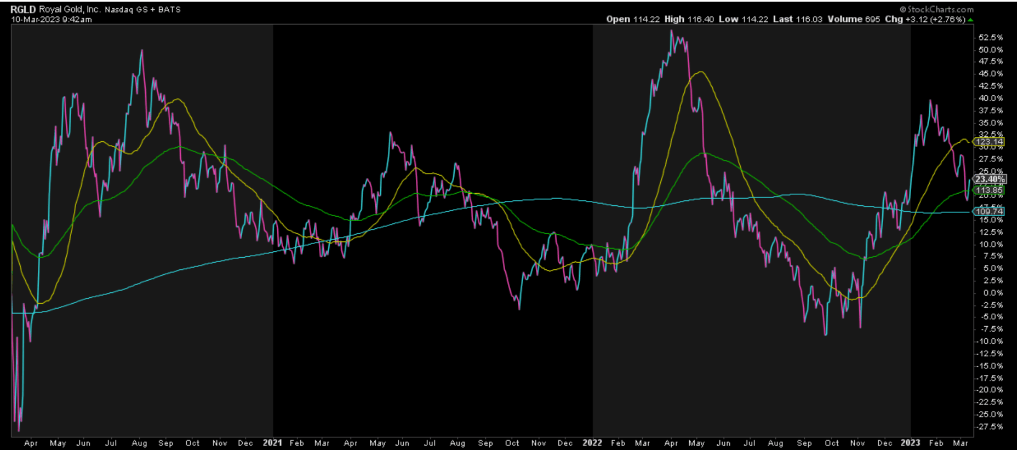Click the "Nasdaq GS + BATS" exchange label
This screenshot has height=451, width=1018.
click(x=143, y=9)
